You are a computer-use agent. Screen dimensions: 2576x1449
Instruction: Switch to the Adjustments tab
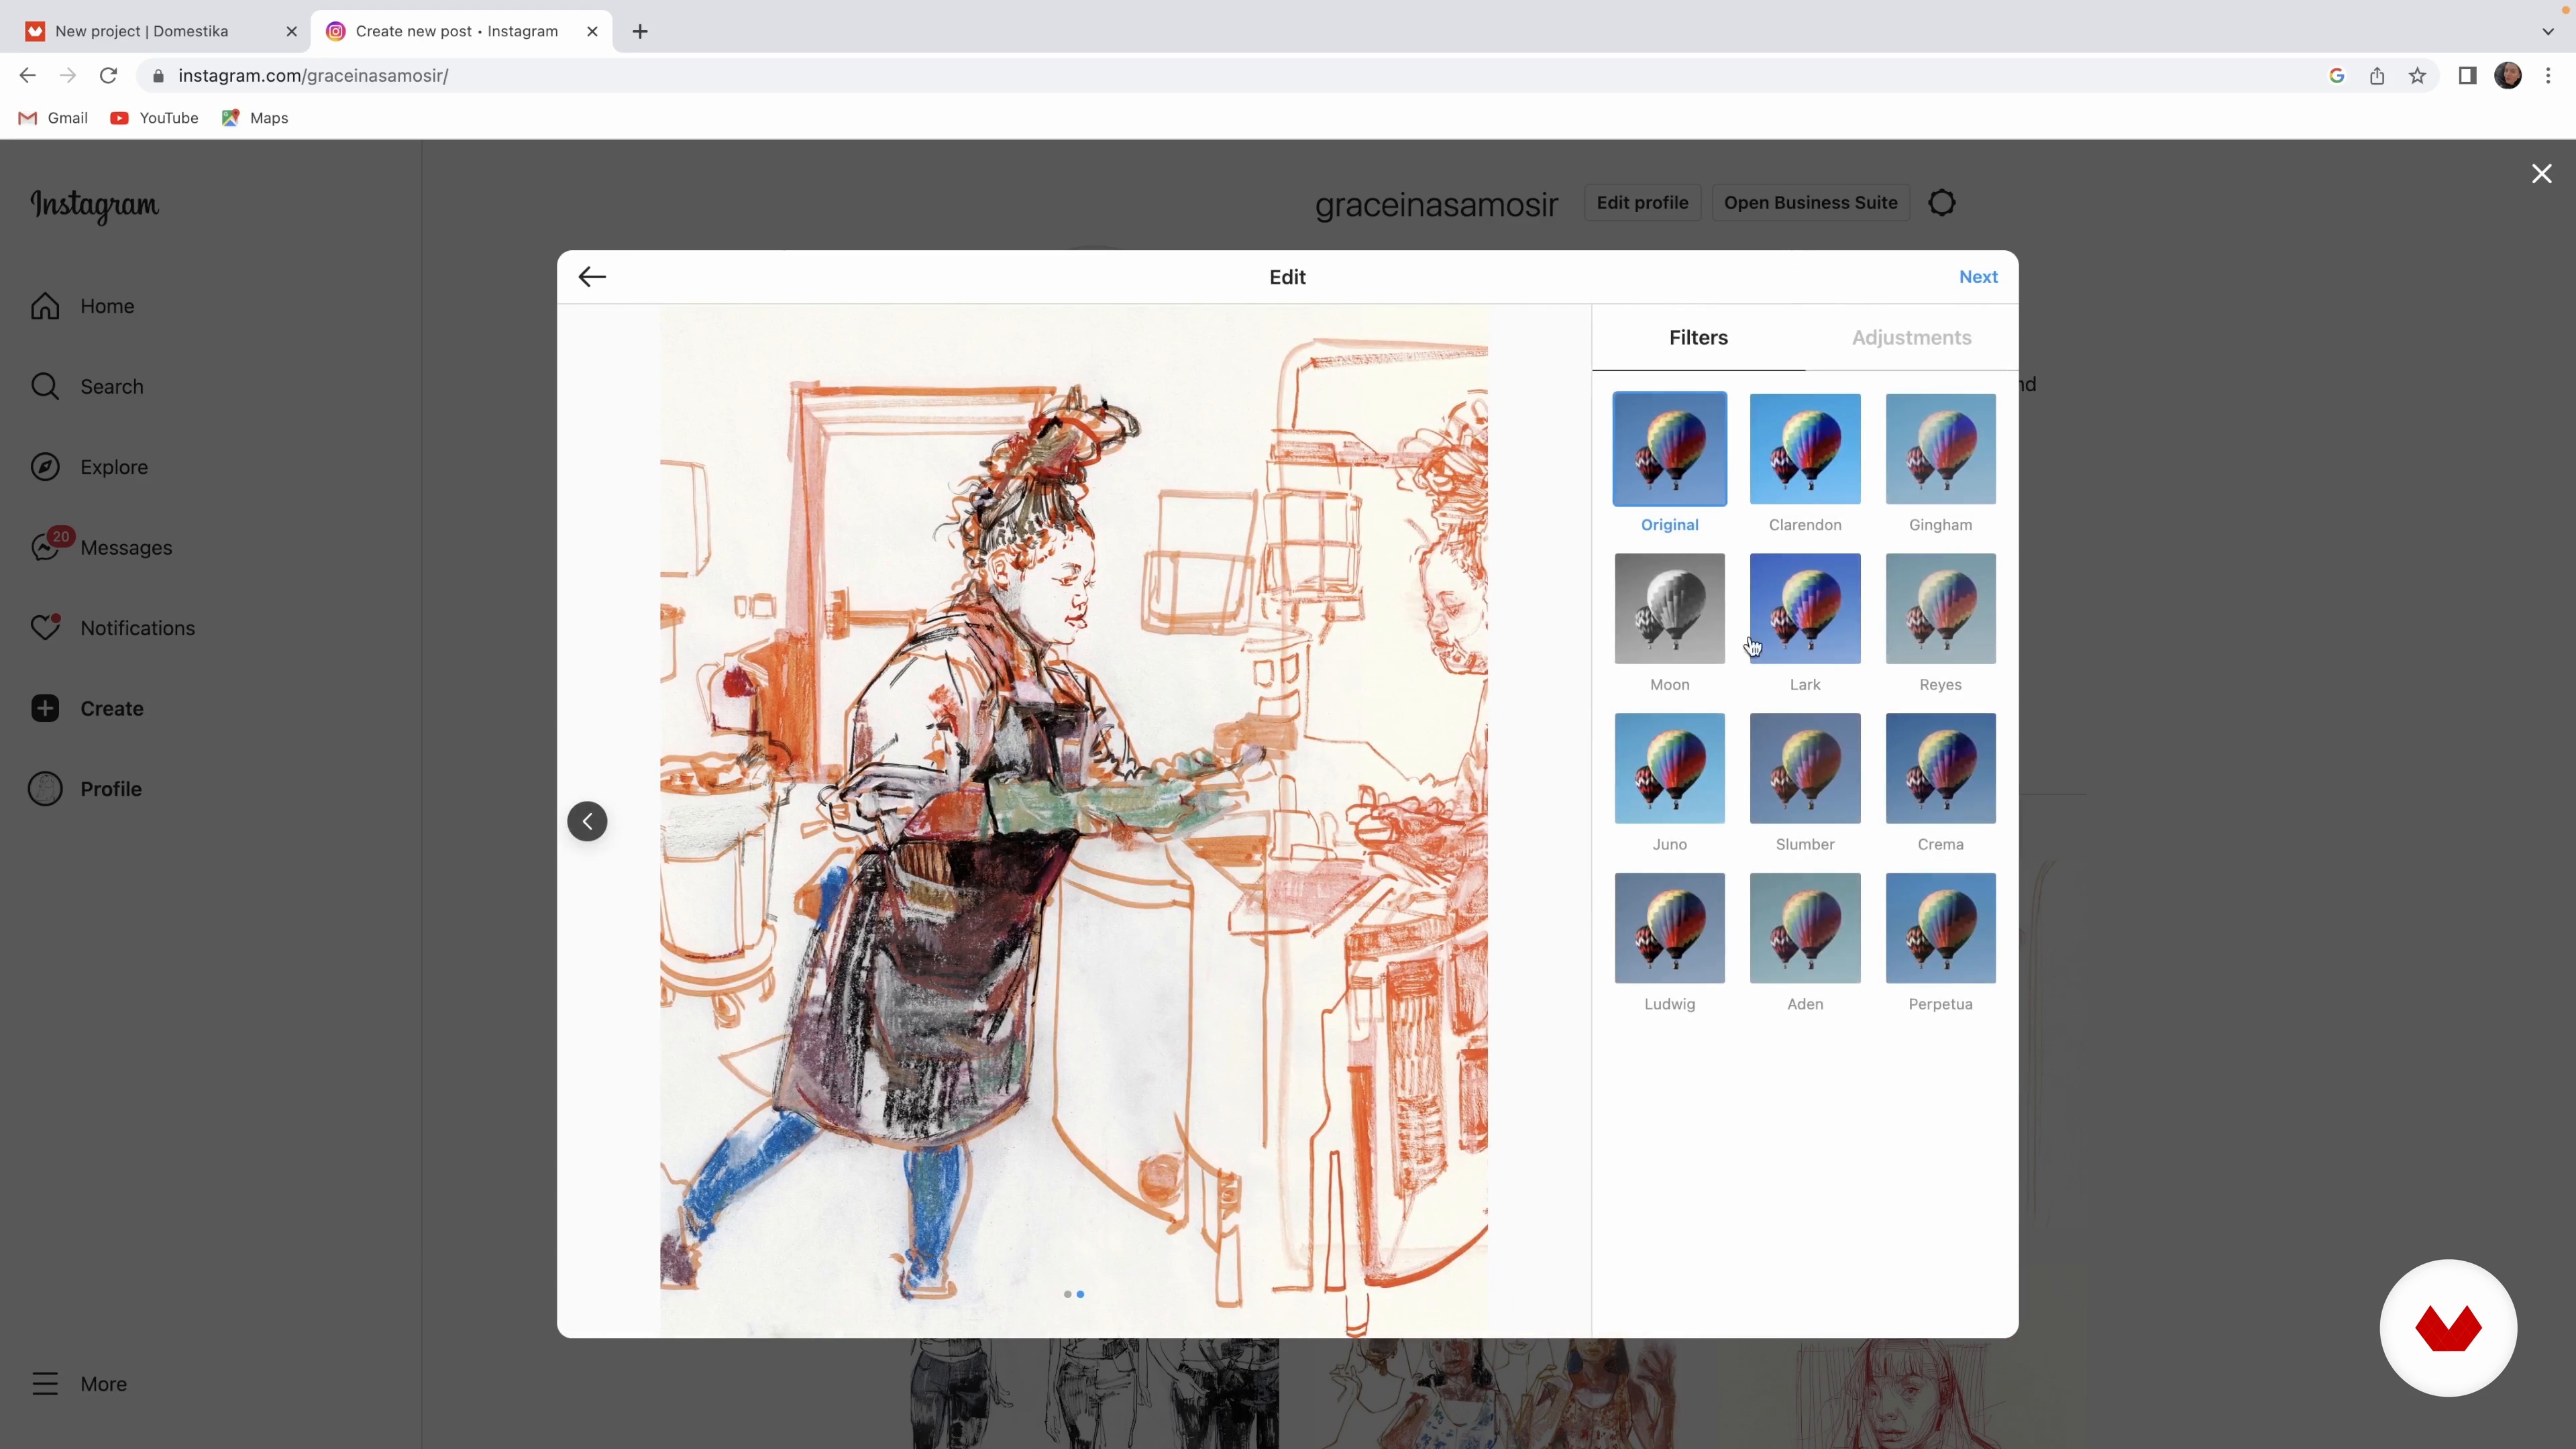click(x=1911, y=338)
